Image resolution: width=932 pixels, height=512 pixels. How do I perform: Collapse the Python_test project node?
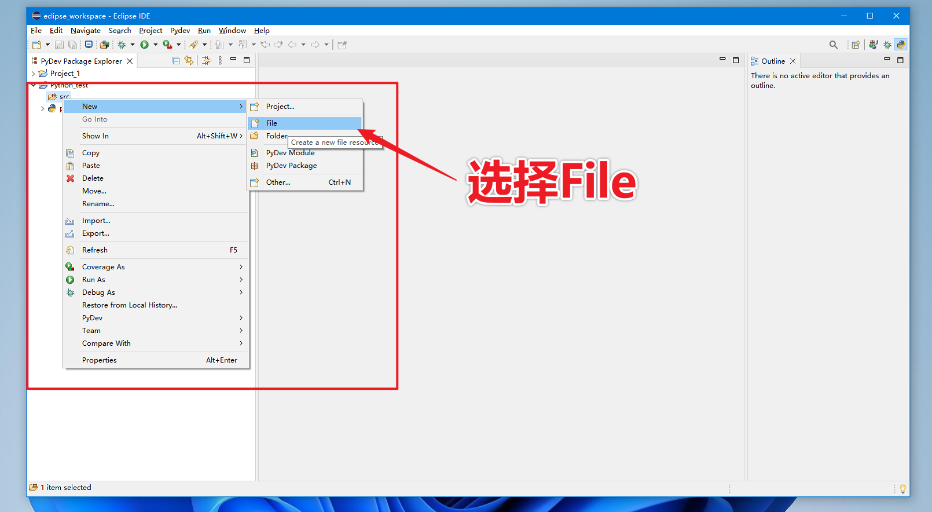pos(33,85)
